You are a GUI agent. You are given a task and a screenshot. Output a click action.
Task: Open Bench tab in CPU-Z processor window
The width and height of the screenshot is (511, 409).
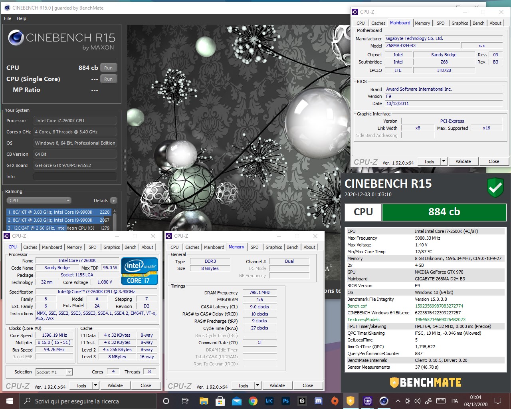[130, 247]
